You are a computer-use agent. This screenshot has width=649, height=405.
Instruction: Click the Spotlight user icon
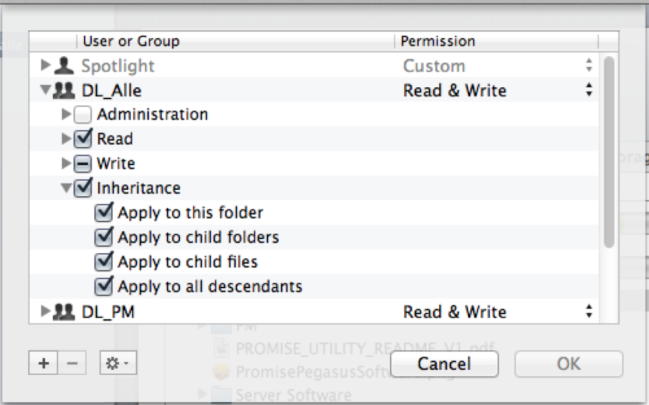[x=65, y=66]
